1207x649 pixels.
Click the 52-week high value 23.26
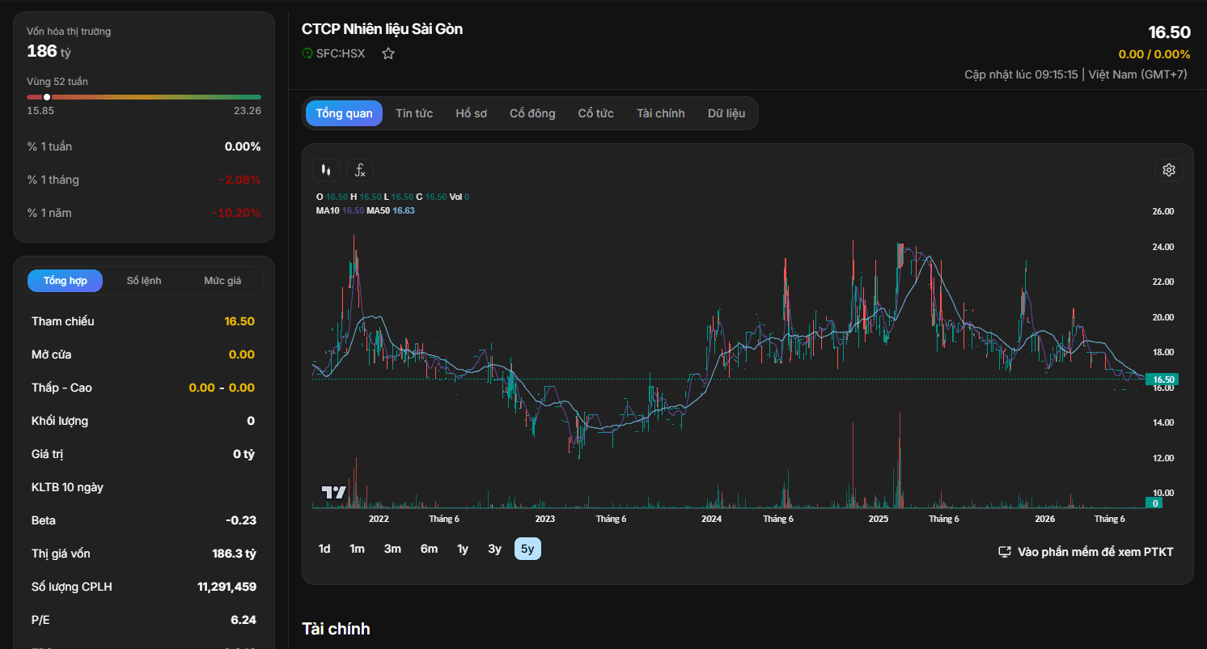248,111
